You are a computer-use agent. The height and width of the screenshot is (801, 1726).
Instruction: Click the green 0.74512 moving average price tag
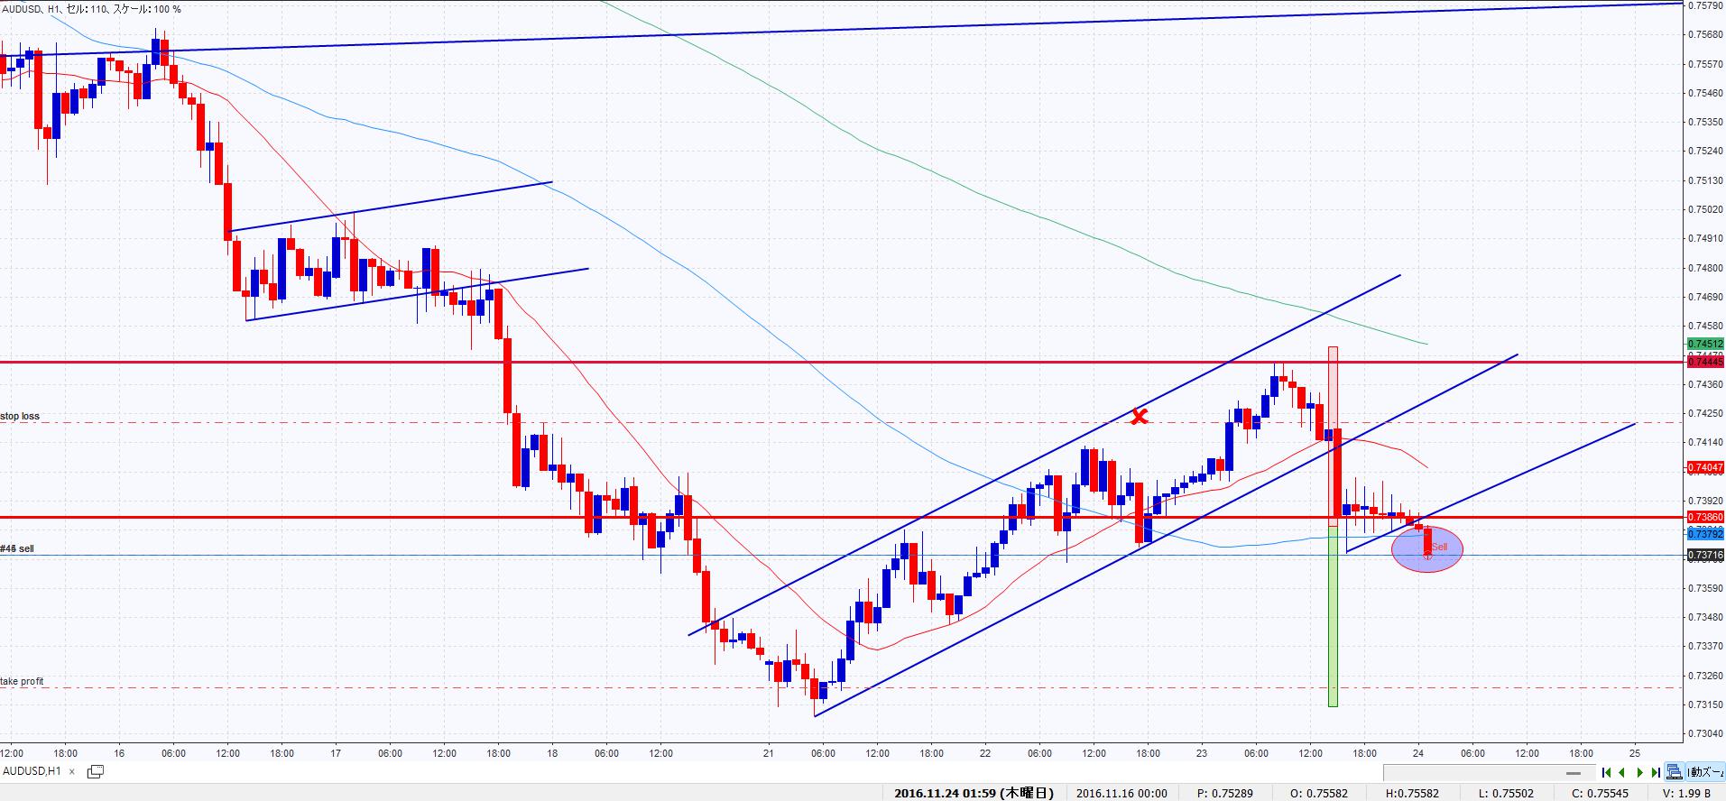tap(1704, 344)
